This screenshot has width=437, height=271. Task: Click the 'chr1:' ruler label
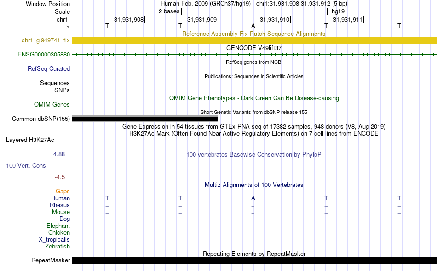click(63, 19)
